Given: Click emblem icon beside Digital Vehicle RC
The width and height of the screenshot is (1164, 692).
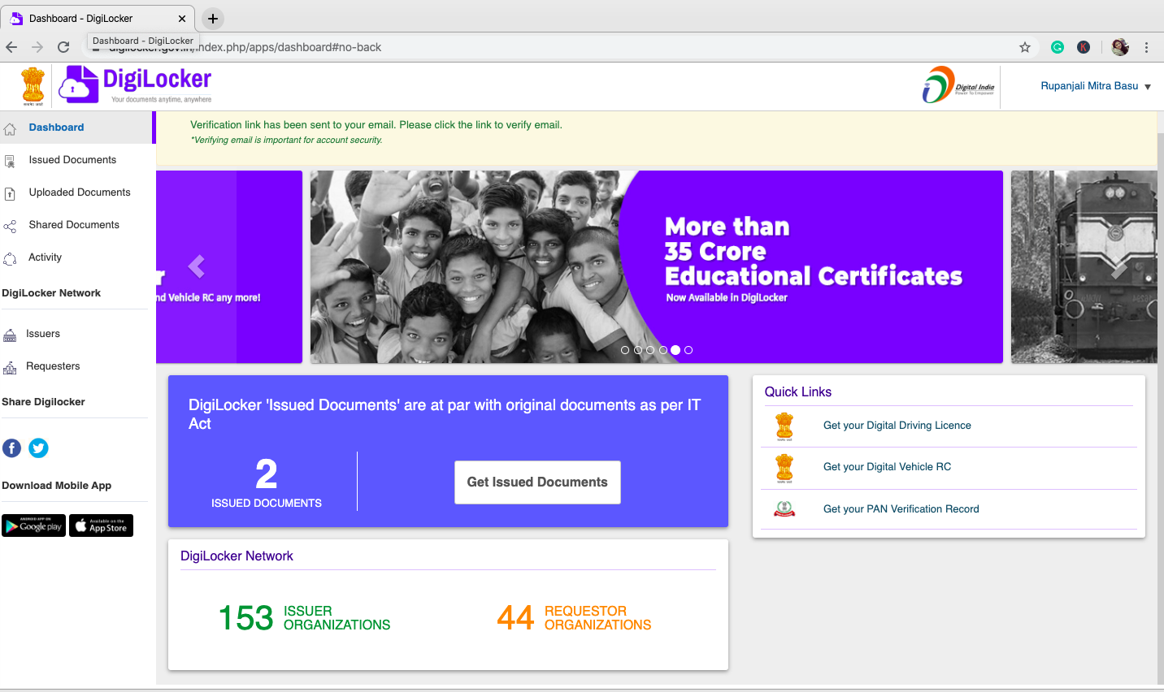Looking at the screenshot, I should [784, 468].
